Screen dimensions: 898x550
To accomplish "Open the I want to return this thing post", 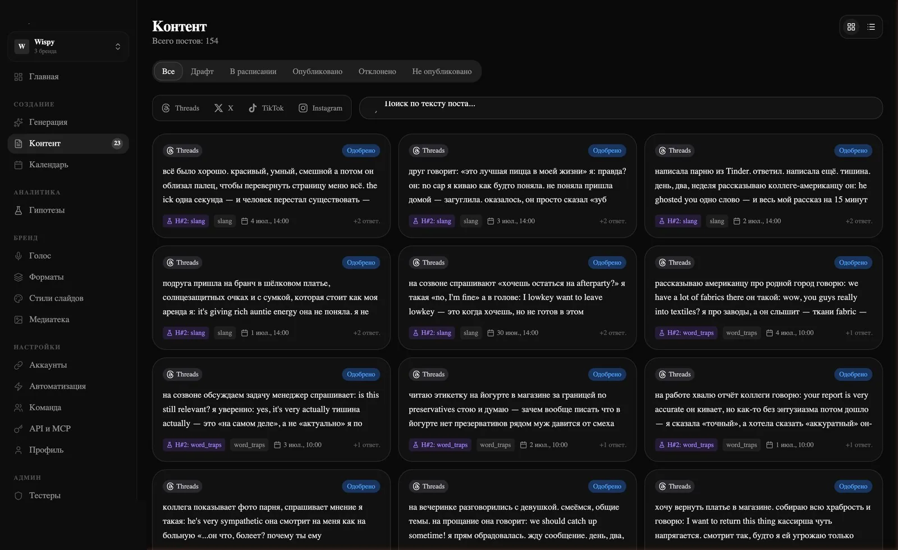I will pyautogui.click(x=763, y=510).
